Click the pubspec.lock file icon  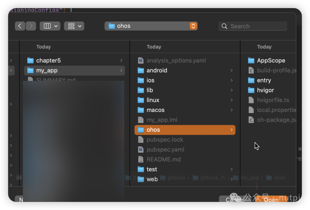click(x=141, y=140)
